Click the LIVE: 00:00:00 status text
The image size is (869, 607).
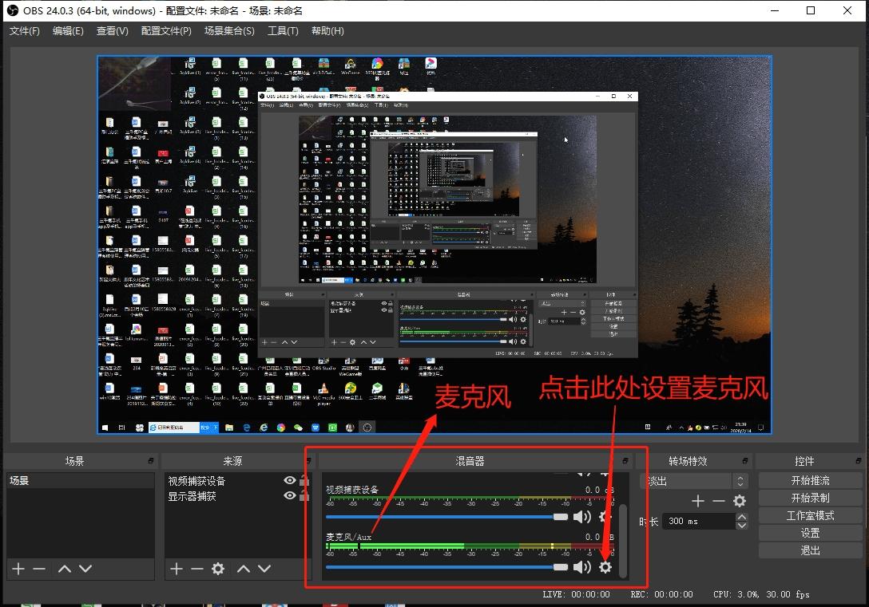coord(576,594)
